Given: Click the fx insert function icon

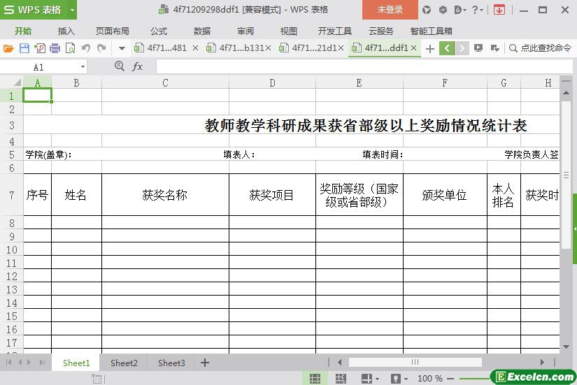Looking at the screenshot, I should [x=137, y=66].
